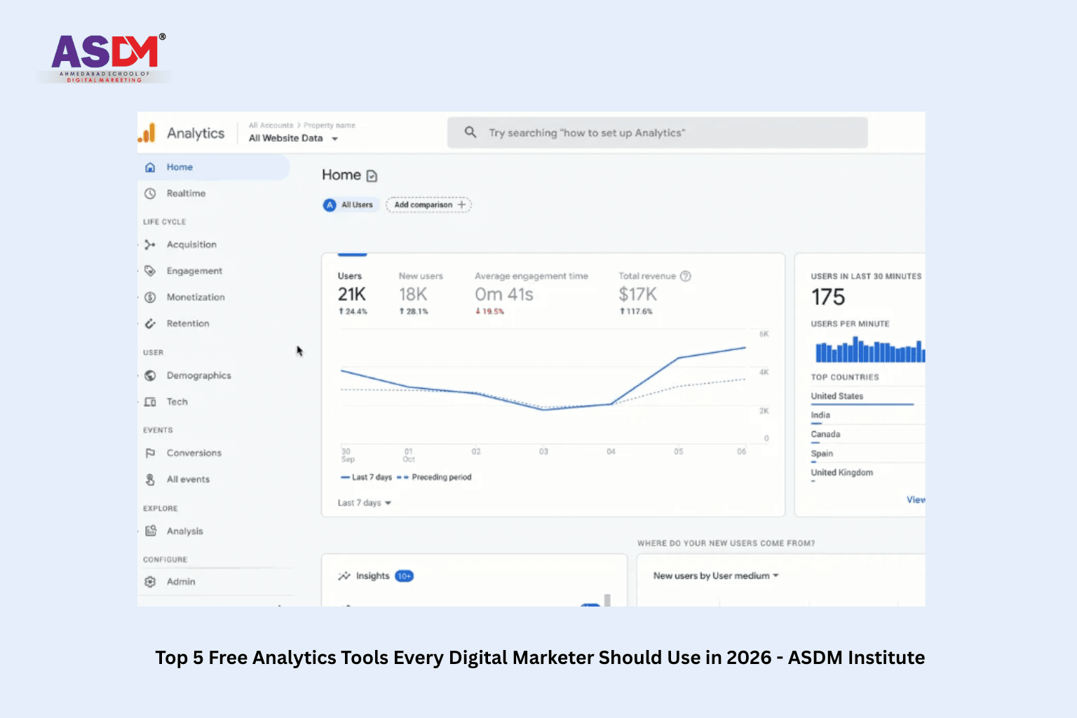Click the Insights card title

coord(372,576)
